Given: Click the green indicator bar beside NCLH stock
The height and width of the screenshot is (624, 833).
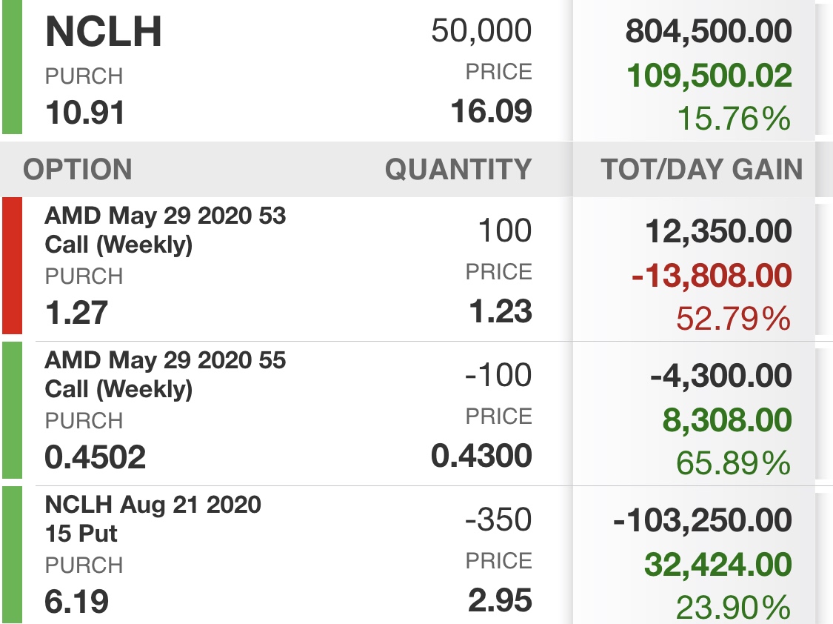Looking at the screenshot, I should (x=13, y=67).
